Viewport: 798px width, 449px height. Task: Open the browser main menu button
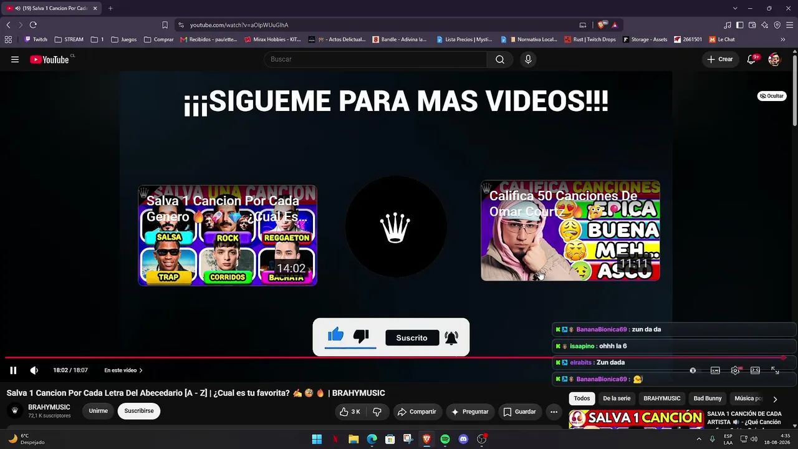790,25
